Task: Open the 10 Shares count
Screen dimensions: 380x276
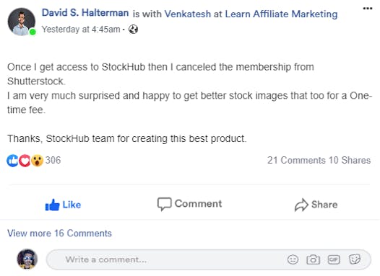Action: [350, 160]
